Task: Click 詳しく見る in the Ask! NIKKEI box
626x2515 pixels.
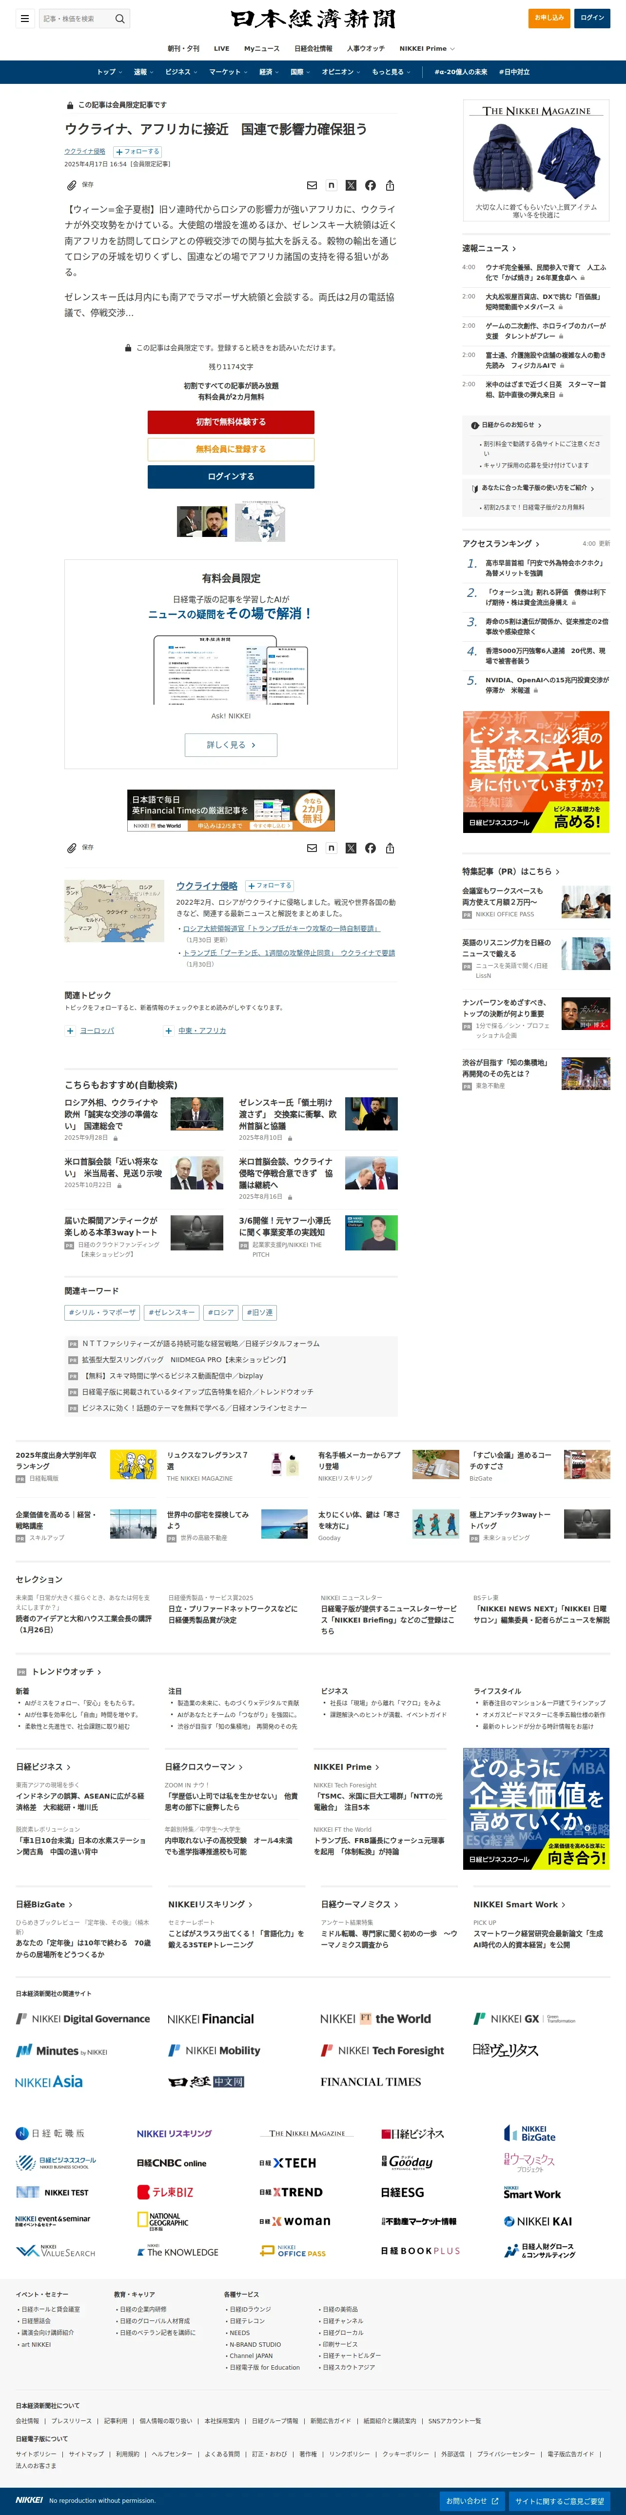Action: (231, 745)
